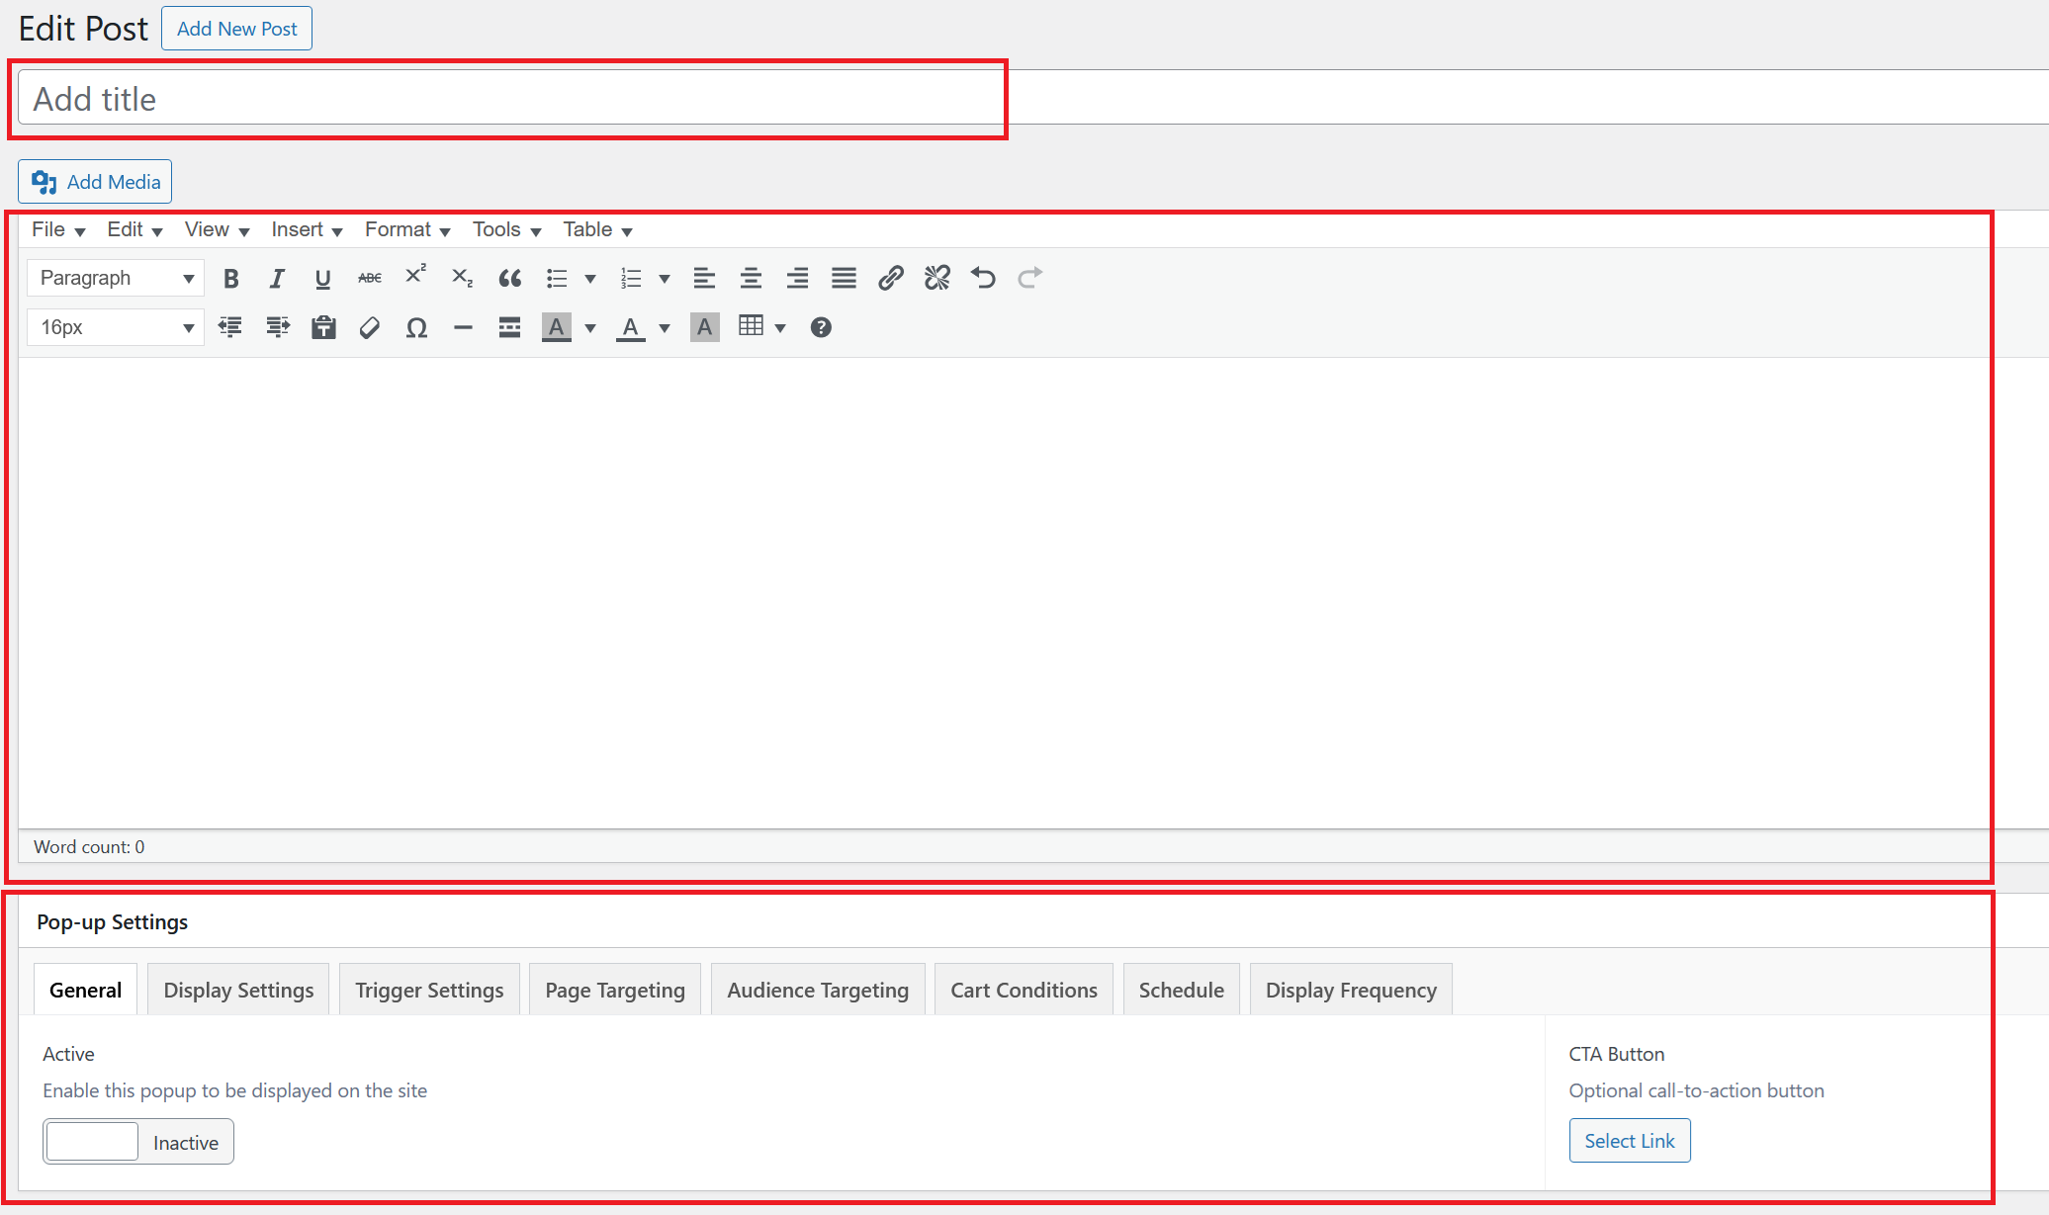The width and height of the screenshot is (2049, 1215).
Task: Switch to Display Settings tab
Action: pos(238,990)
